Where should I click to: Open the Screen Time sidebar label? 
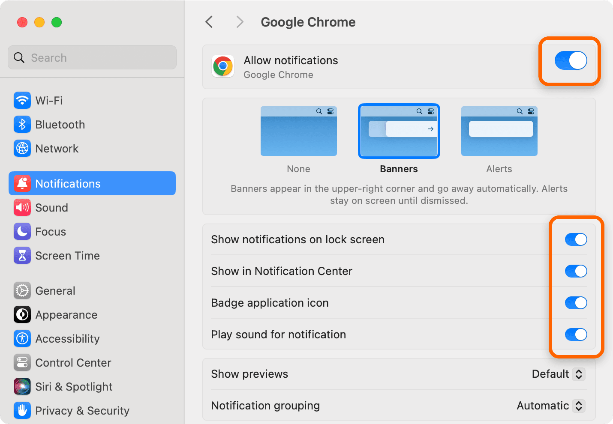[68, 256]
